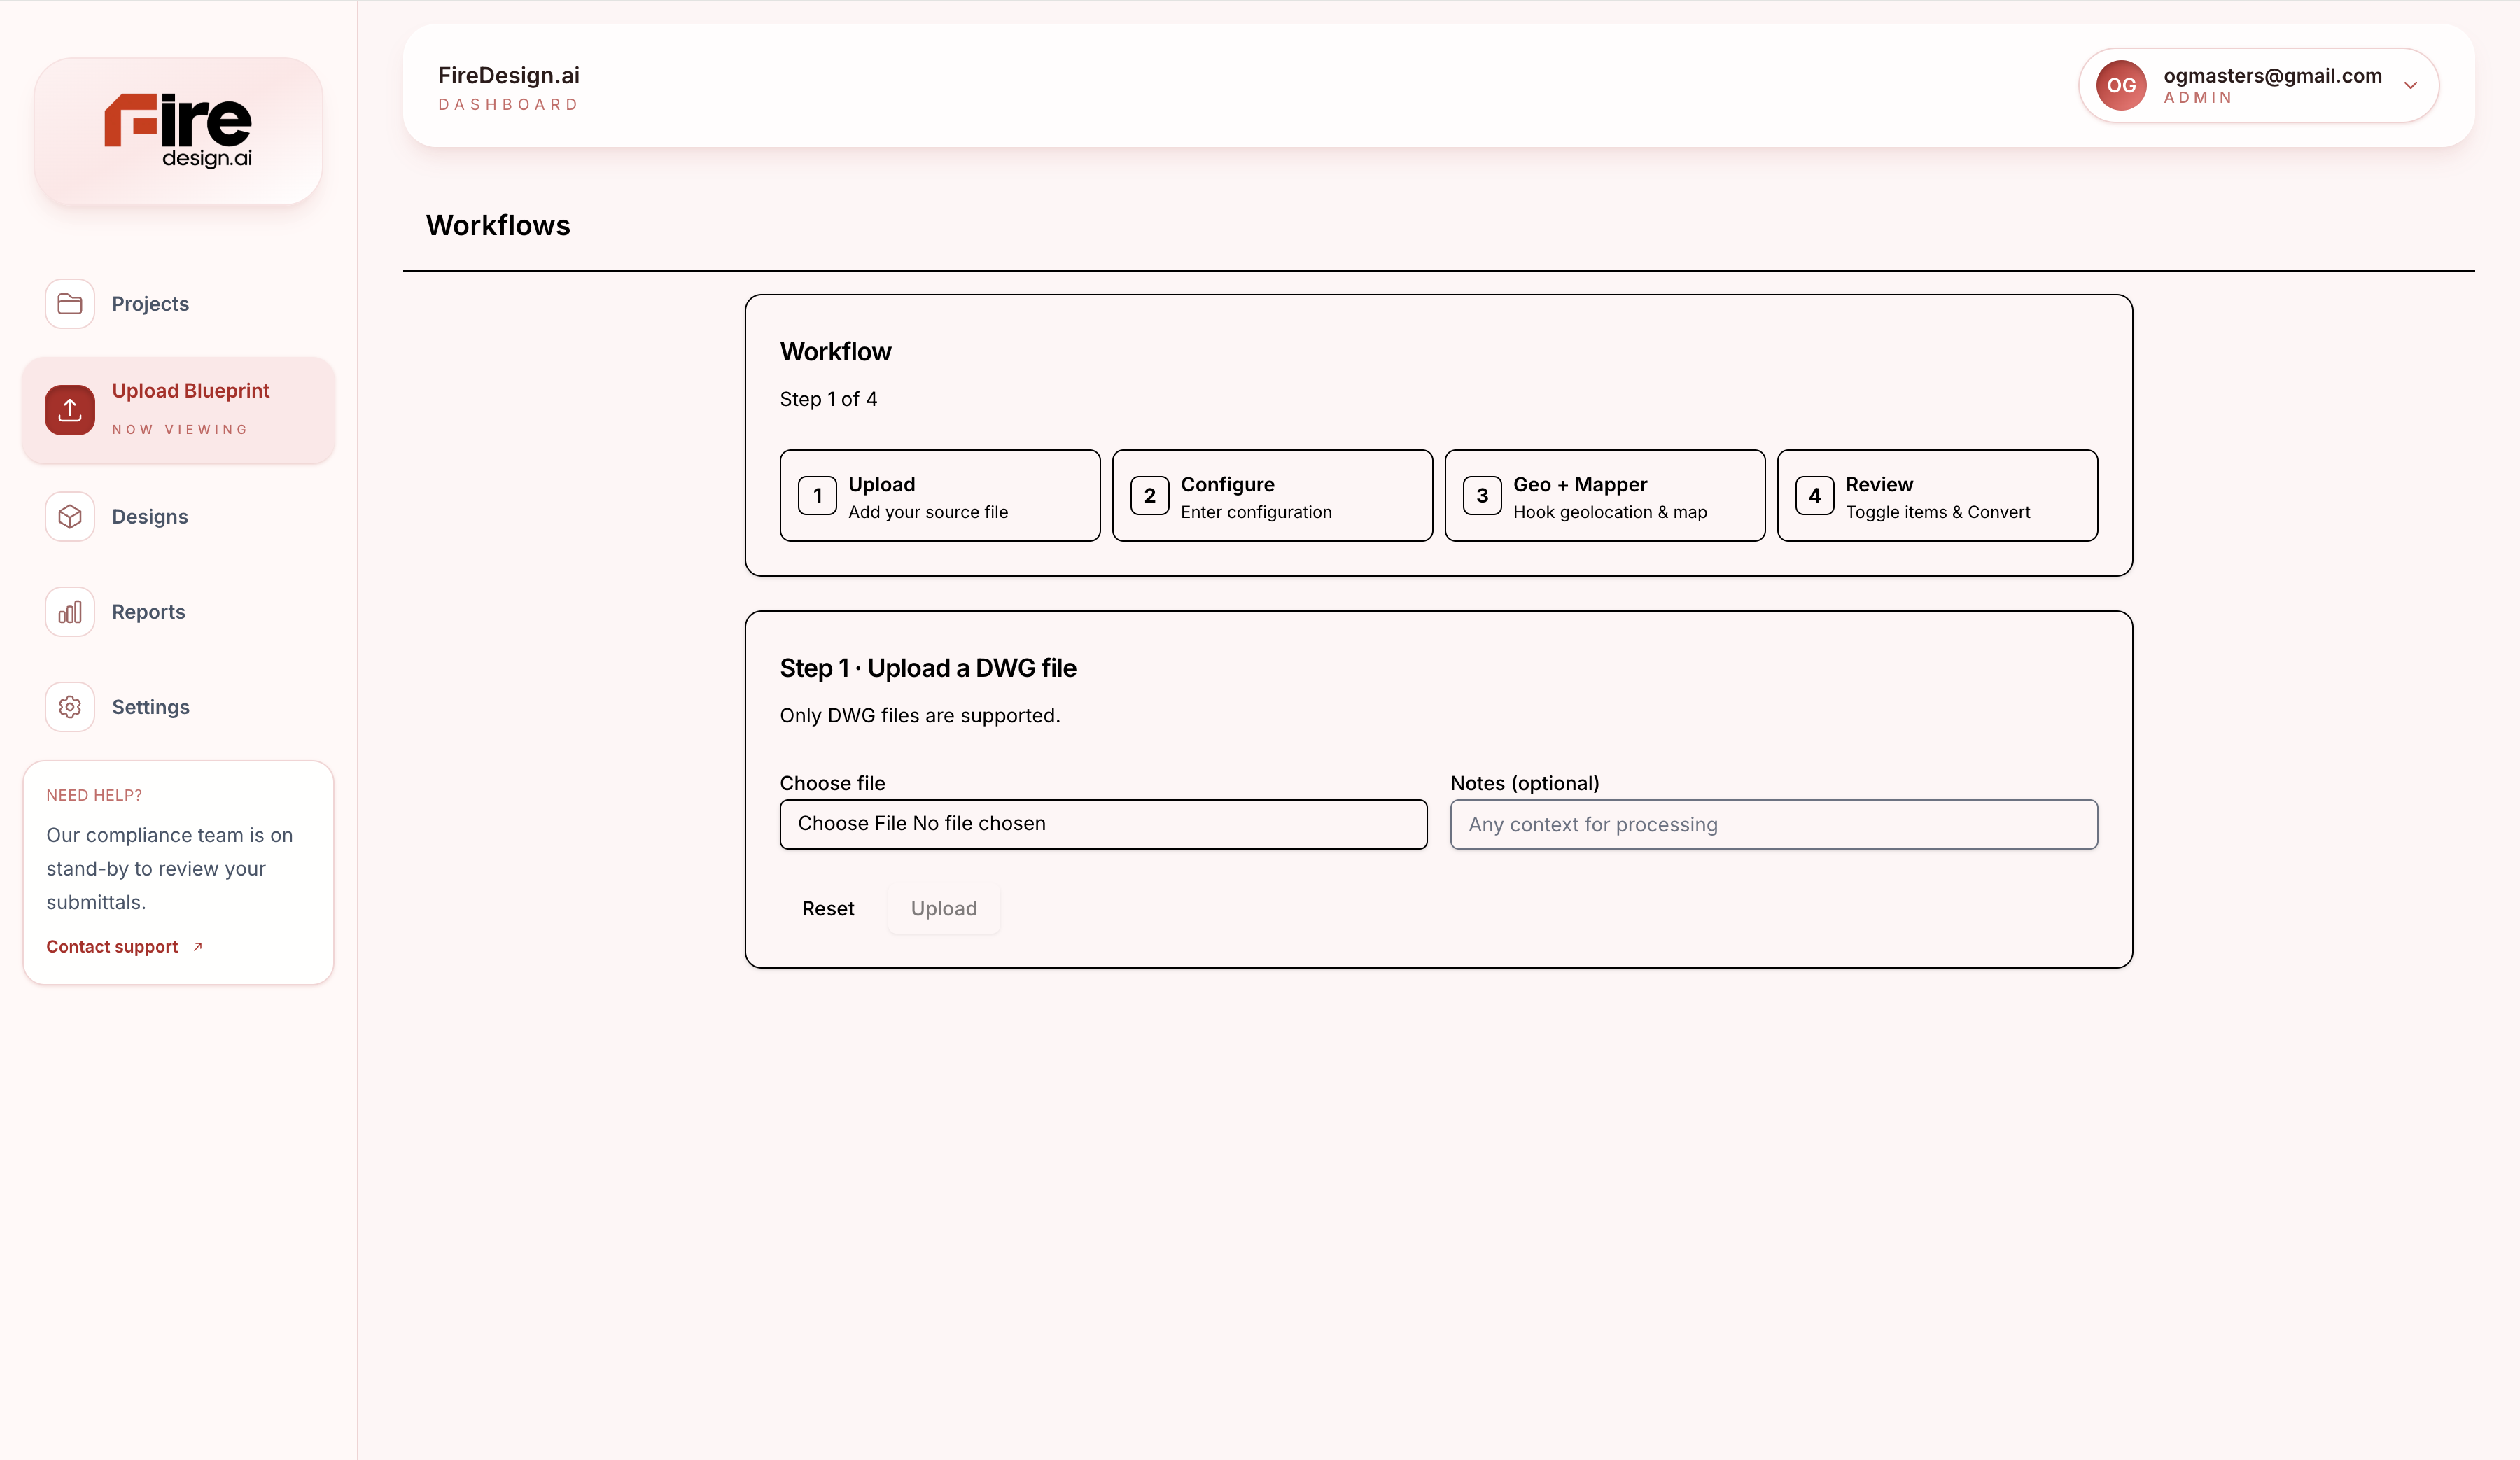Click the Projects folder icon

(70, 304)
